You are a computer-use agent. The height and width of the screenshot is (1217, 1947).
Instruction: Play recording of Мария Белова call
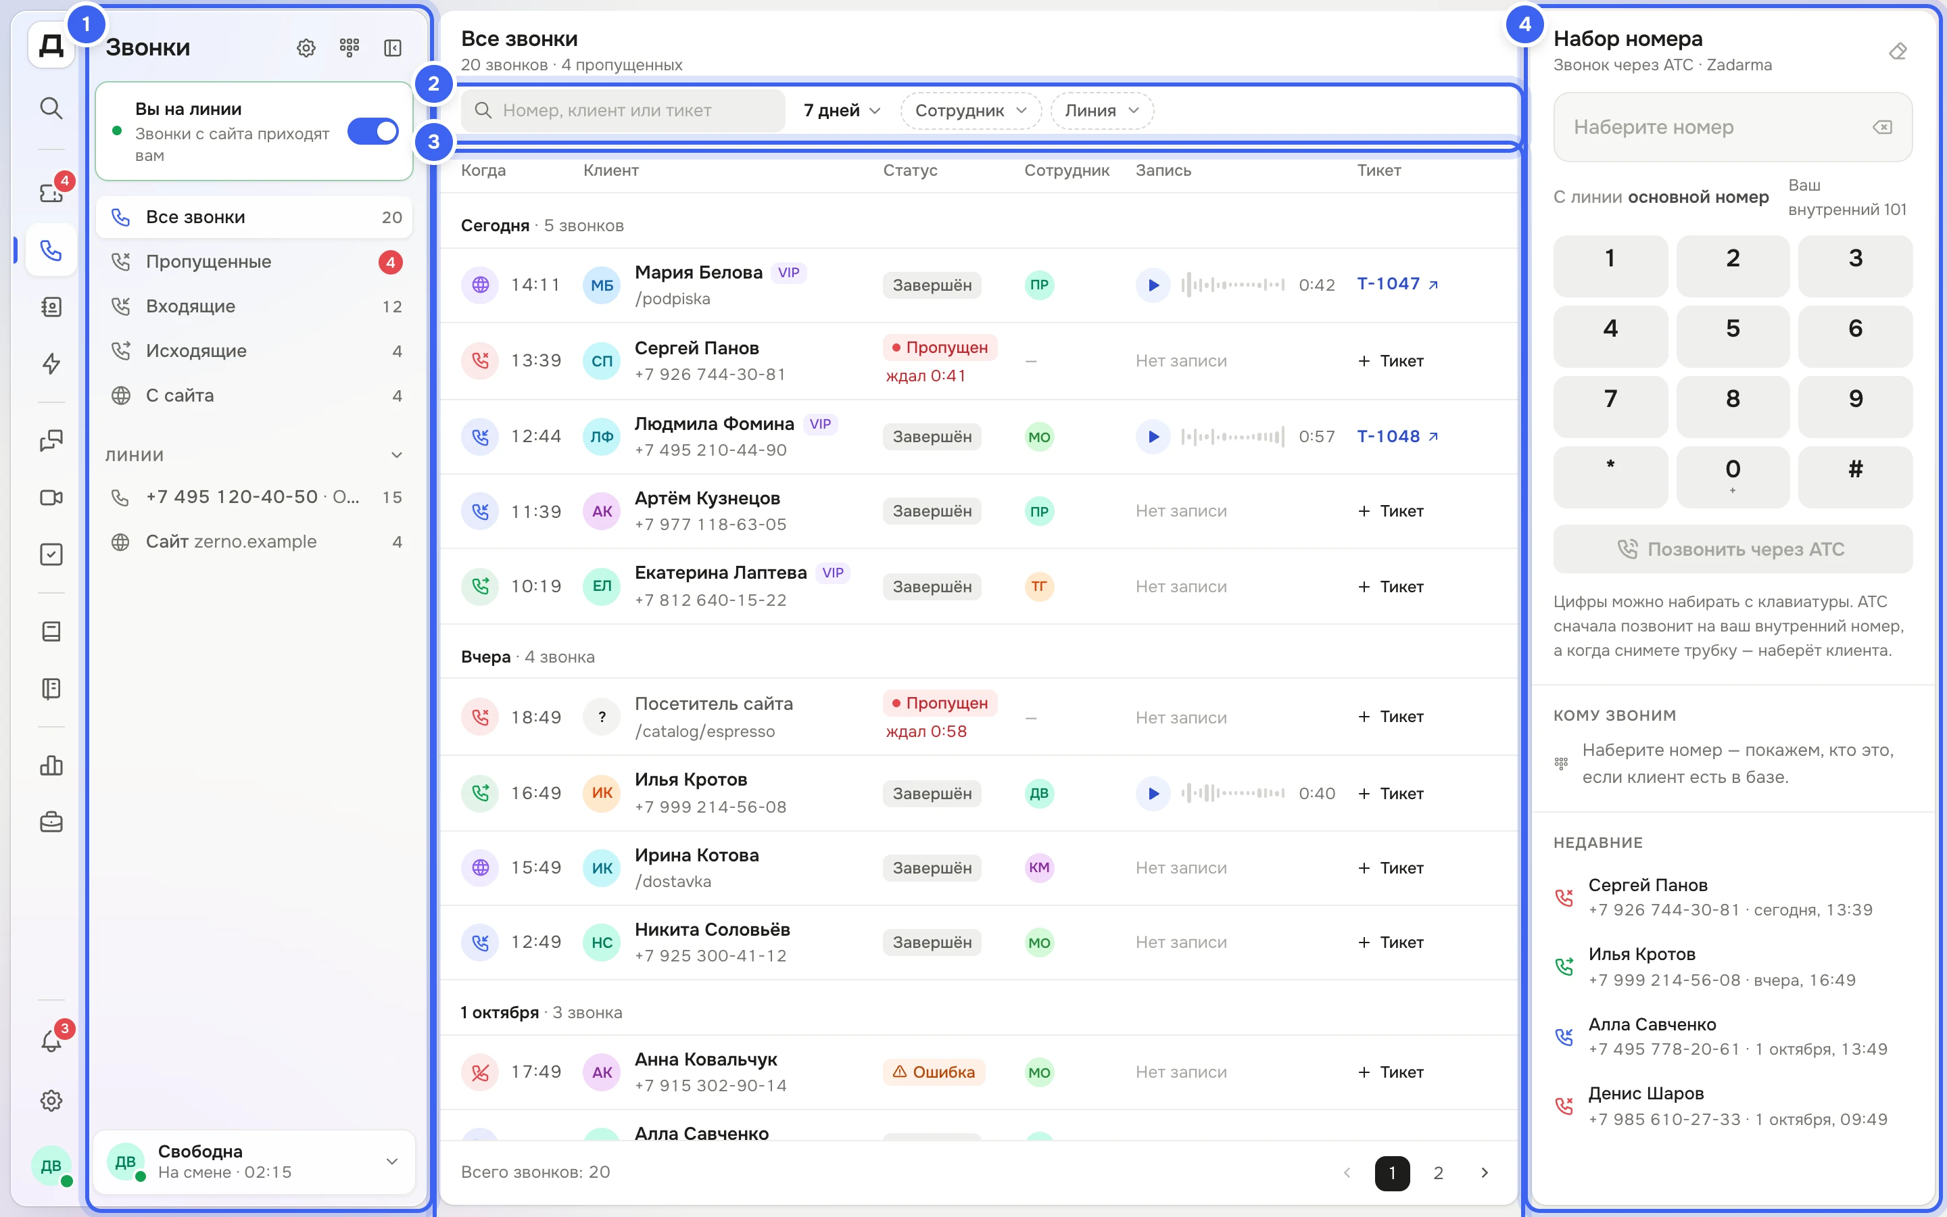click(x=1153, y=285)
